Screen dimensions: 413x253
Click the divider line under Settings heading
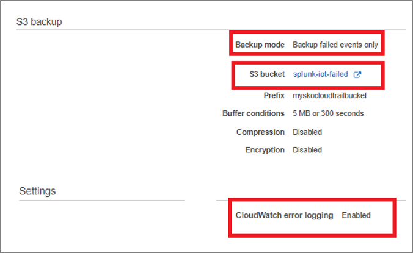coord(101,201)
